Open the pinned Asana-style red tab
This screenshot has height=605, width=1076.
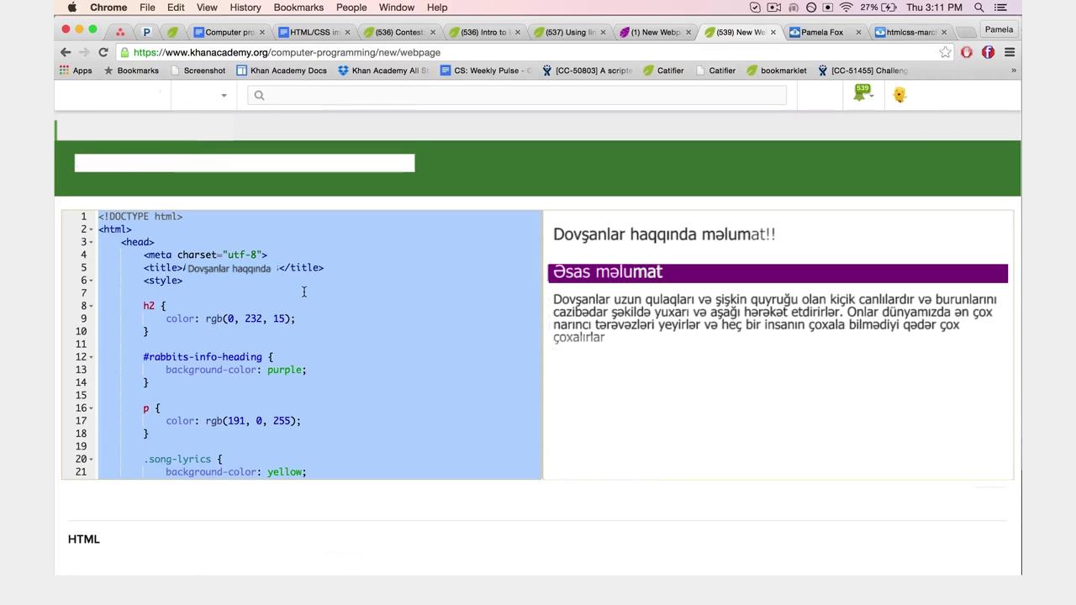pos(120,32)
